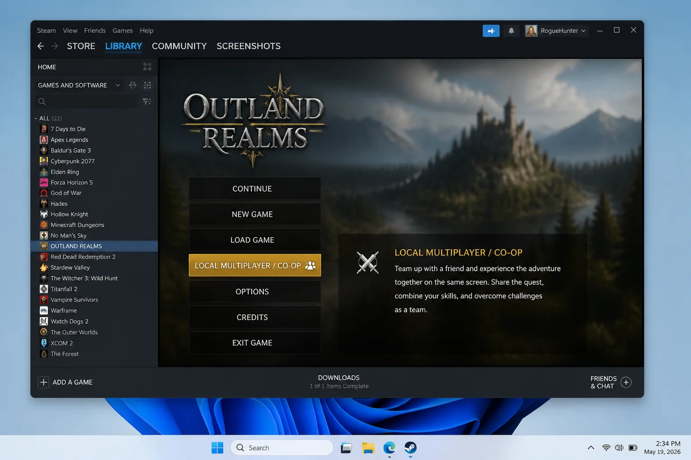Image resolution: width=691 pixels, height=460 pixels.
Task: Go to the STORE tab
Action: tap(81, 46)
